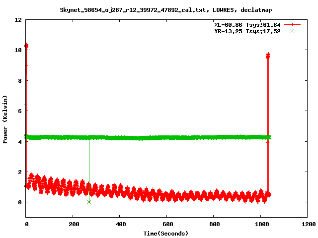Viewport: 318px width, 238px height.
Task: Click the red XL legend line sample
Action: [292, 25]
